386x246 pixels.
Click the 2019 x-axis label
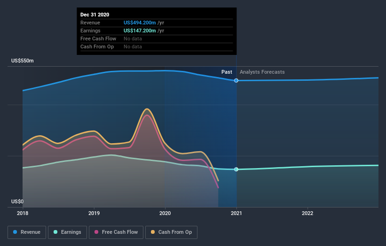point(94,213)
